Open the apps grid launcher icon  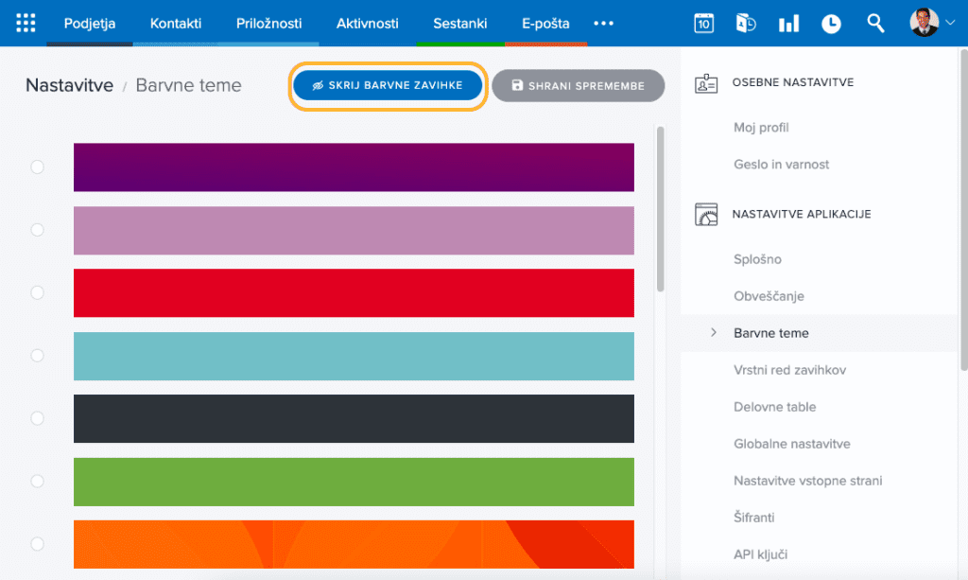coord(26,23)
